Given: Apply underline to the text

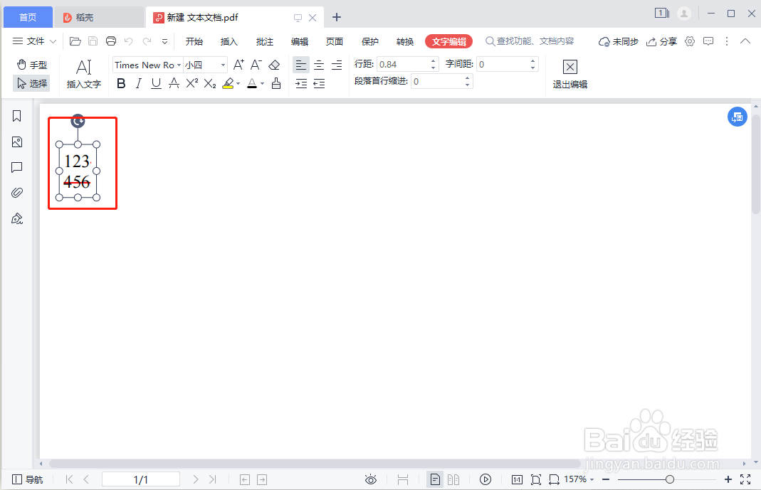Looking at the screenshot, I should click(155, 83).
